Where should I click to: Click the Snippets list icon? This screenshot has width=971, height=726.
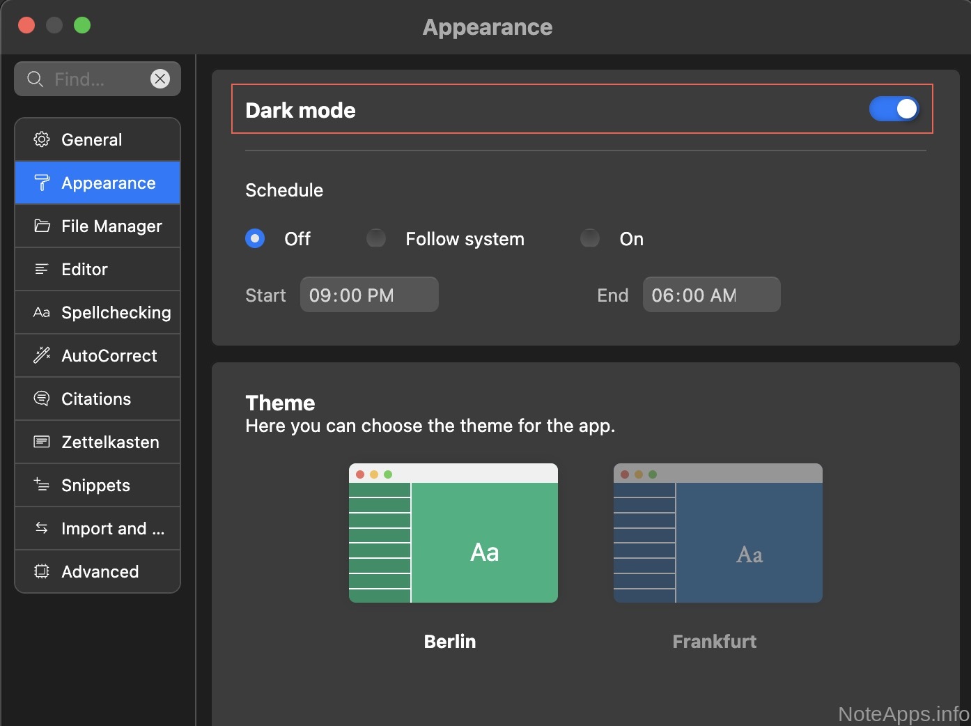pyautogui.click(x=42, y=485)
